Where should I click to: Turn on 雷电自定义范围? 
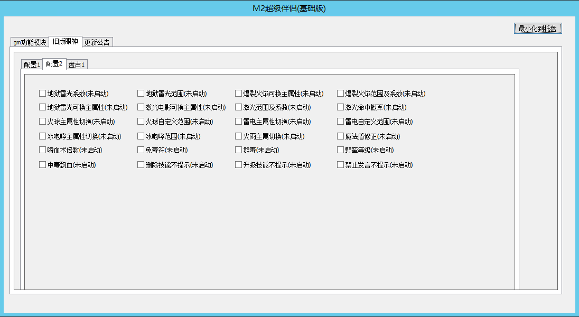[x=340, y=121]
